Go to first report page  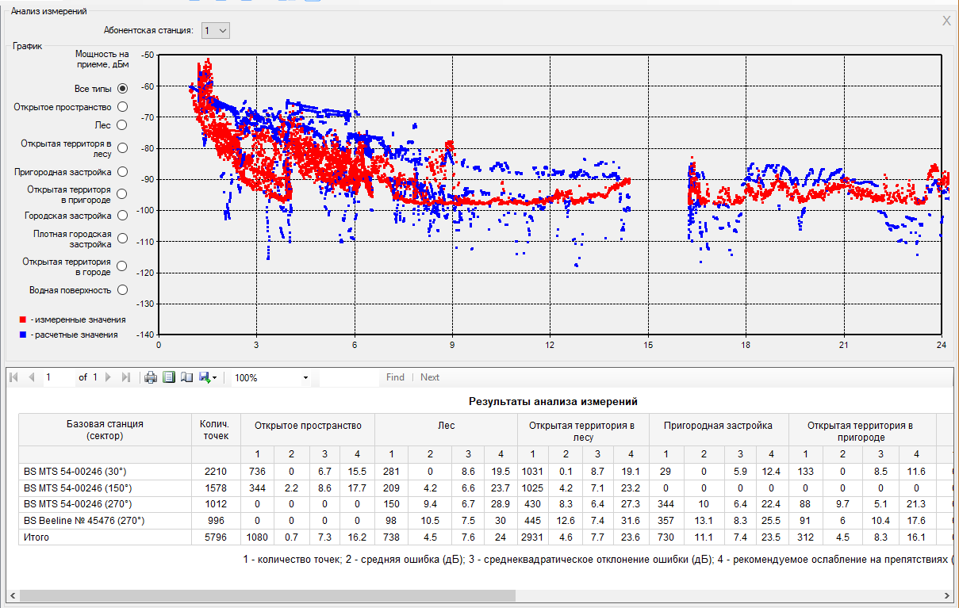click(x=15, y=377)
